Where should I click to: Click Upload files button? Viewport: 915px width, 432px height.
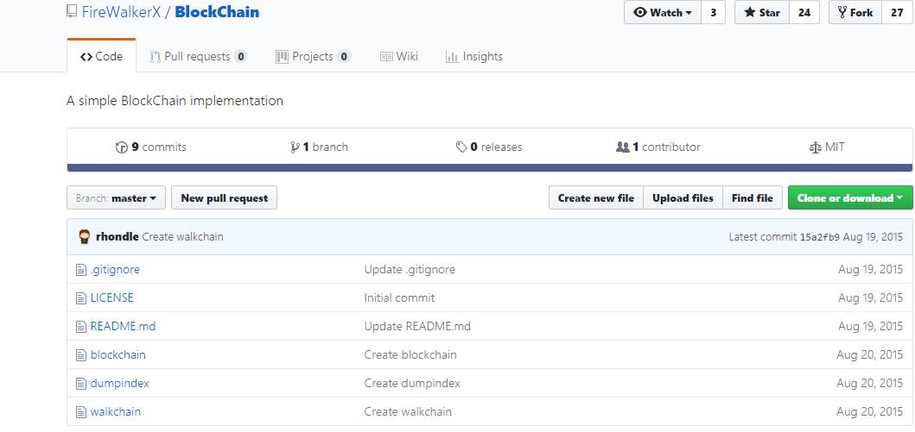683,197
